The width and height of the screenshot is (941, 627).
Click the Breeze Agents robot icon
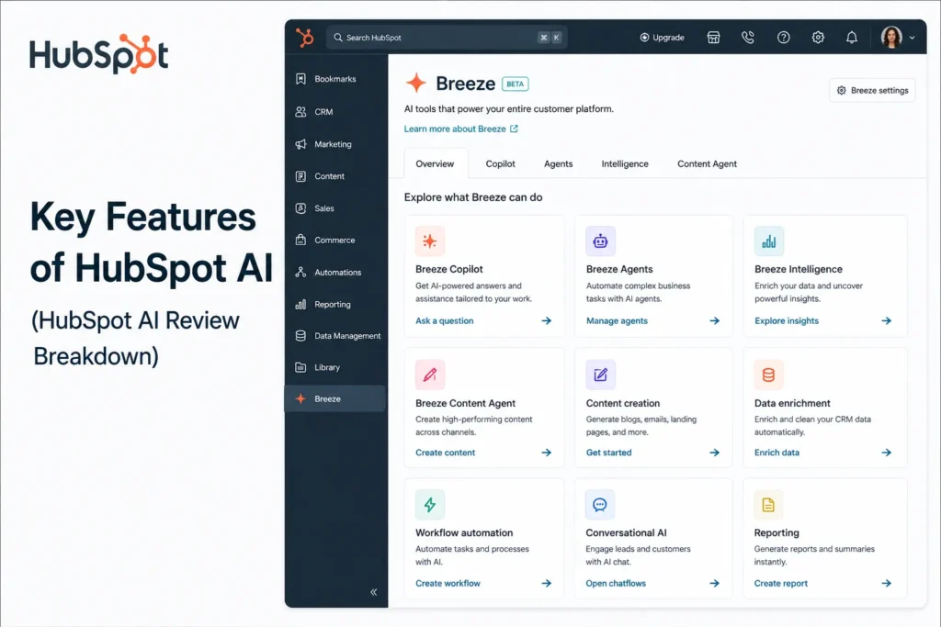pos(600,241)
